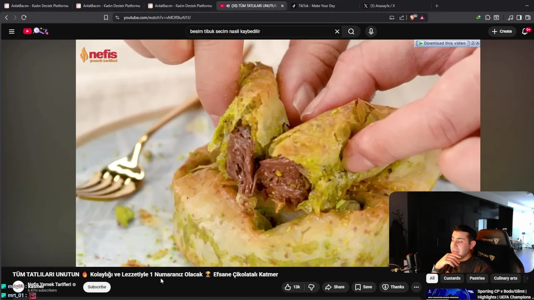Open the Internet Download Manager extension
Viewport: 534px width, 300px height.
click(x=479, y=17)
